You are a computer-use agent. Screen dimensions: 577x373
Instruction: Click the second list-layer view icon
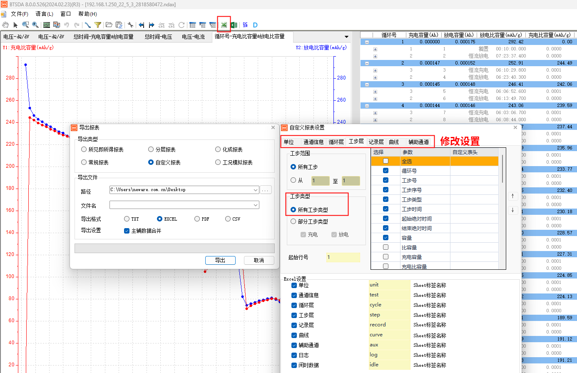tap(203, 25)
